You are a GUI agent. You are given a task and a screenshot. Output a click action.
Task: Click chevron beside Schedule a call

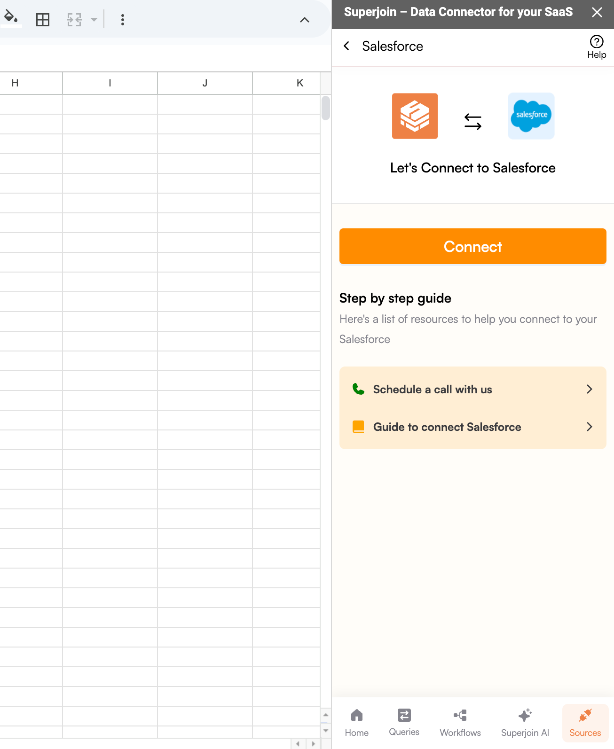point(590,389)
